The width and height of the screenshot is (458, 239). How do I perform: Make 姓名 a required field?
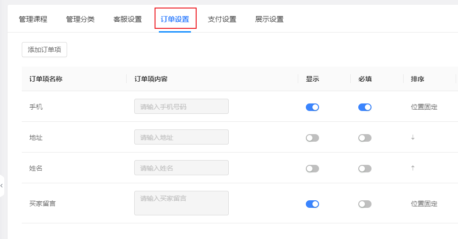(x=365, y=169)
